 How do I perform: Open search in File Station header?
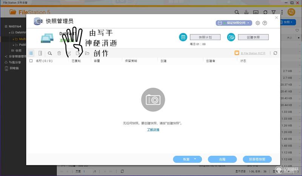(237, 12)
